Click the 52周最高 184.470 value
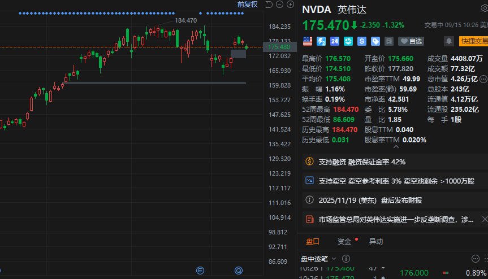Image resolution: width=488 pixels, height=279 pixels. (346, 110)
